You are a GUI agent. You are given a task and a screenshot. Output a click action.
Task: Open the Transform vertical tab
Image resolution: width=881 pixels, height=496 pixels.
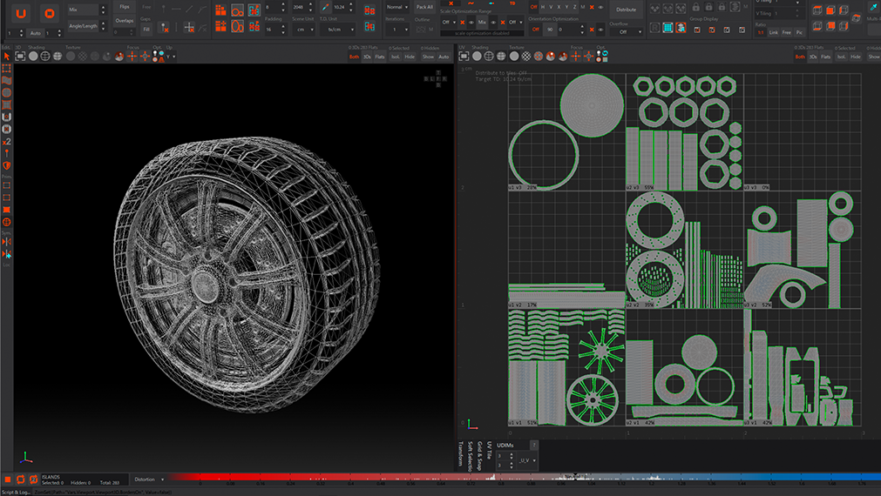(461, 453)
